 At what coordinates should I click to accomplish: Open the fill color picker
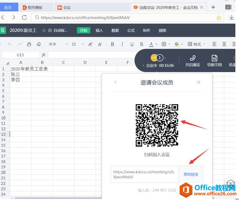coord(181,44)
